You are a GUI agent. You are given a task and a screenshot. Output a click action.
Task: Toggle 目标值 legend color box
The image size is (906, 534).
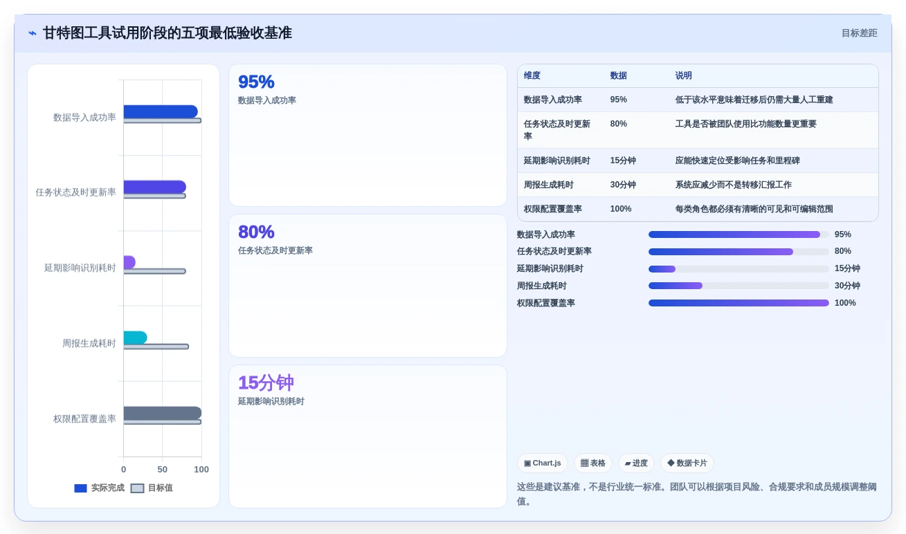(x=137, y=488)
